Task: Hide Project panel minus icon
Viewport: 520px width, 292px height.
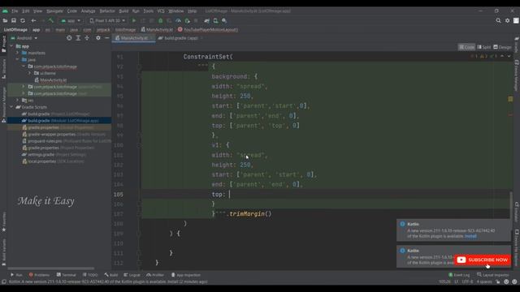Action: tap(106, 38)
